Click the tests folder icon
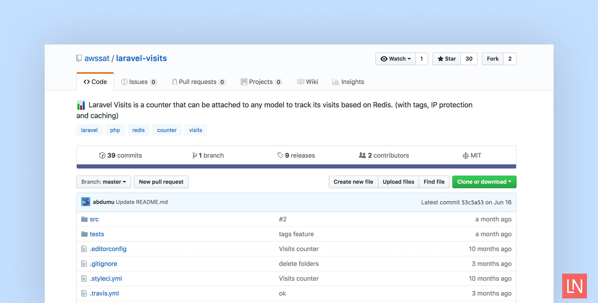Viewport: 598px width, 303px height. pyautogui.click(x=84, y=234)
